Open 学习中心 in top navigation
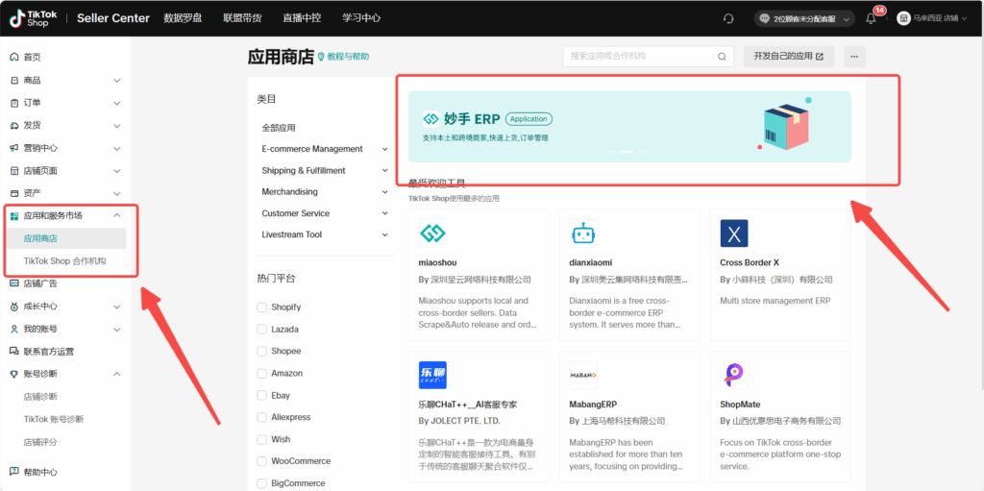 [x=361, y=18]
